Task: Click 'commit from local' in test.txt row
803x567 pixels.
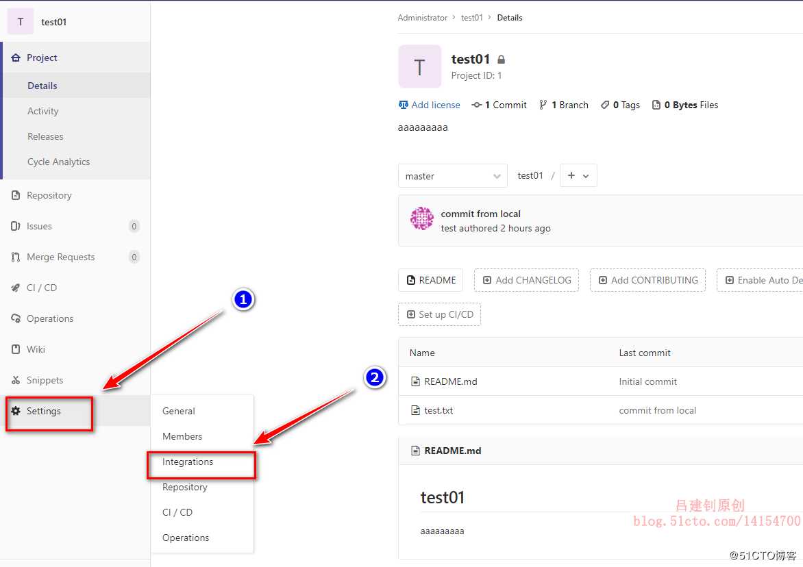Action: [x=657, y=410]
